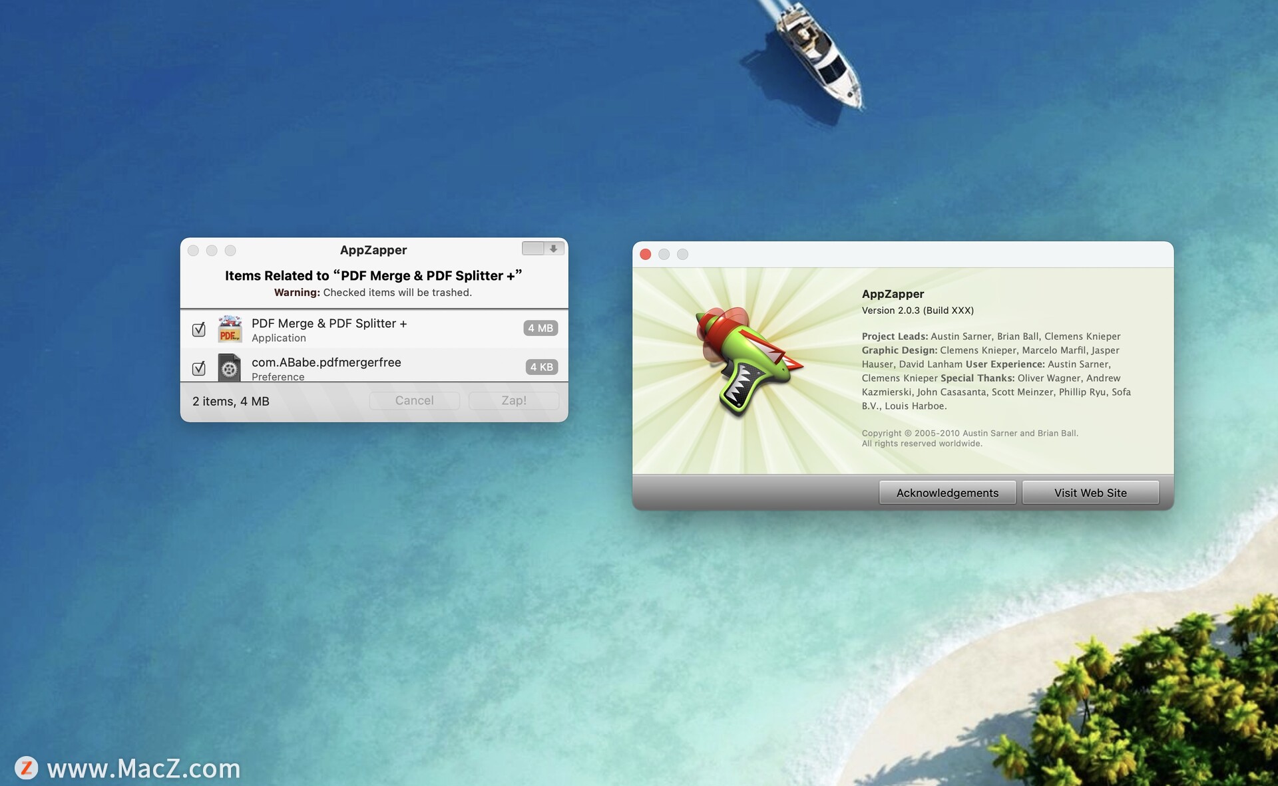Image resolution: width=1278 pixels, height=786 pixels.
Task: Click the MacZ red Z watermark logo
Action: pos(27,768)
